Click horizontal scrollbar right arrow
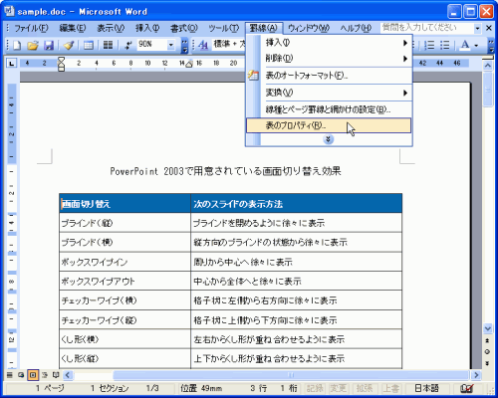498x398 pixels. (x=476, y=375)
